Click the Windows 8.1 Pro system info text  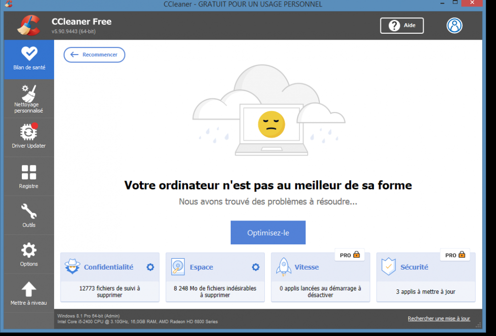pos(89,316)
